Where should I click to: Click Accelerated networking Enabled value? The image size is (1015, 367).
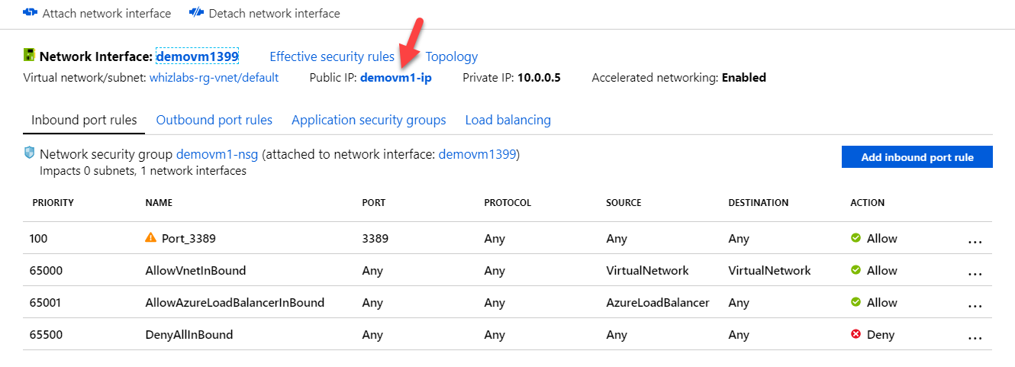tap(744, 78)
